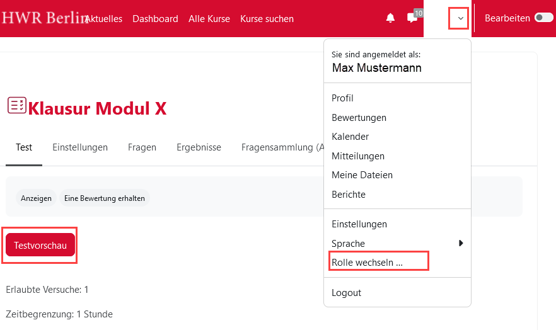The height and width of the screenshot is (330, 556).
Task: Click the quiz icon beside Klausur Modul X
Action: point(16,106)
